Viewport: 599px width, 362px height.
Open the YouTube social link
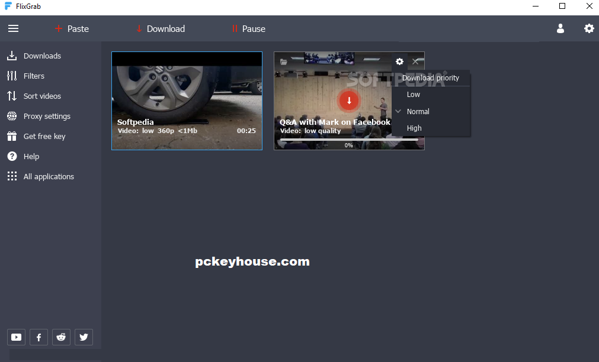17,337
